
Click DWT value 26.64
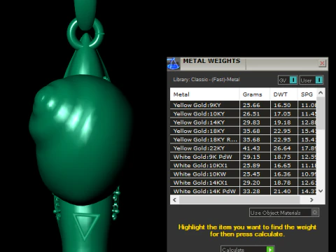[282, 148]
